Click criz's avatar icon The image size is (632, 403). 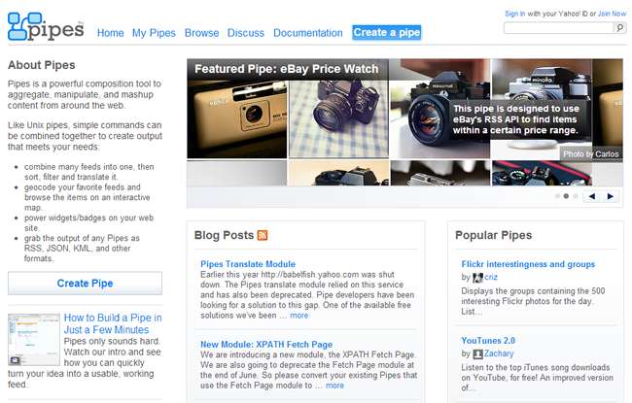click(x=477, y=278)
